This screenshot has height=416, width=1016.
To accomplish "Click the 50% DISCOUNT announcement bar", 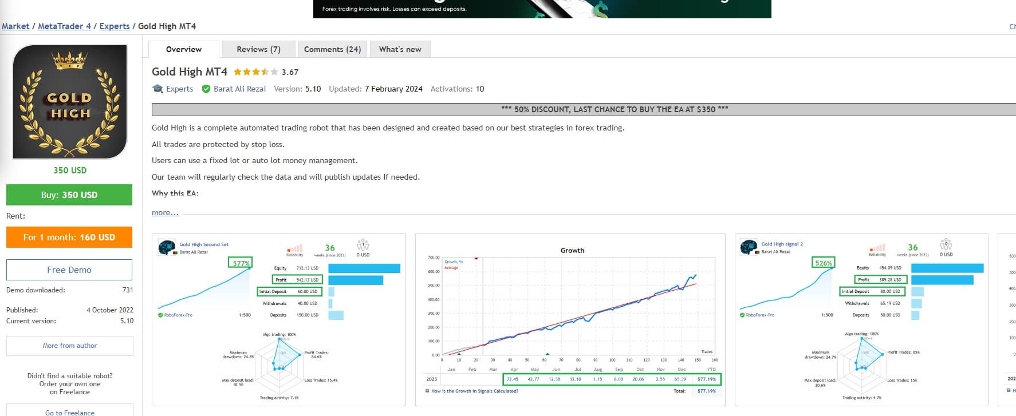I will click(584, 109).
